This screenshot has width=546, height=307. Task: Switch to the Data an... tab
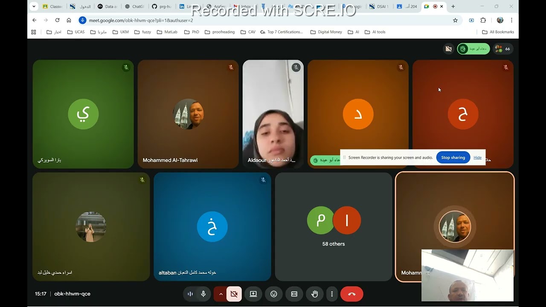(x=107, y=6)
